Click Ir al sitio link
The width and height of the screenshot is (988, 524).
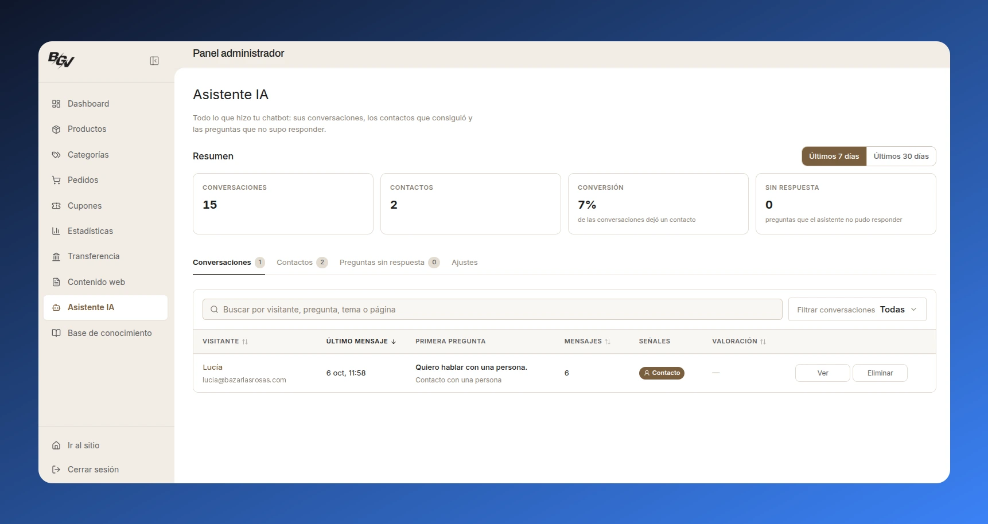106,445
